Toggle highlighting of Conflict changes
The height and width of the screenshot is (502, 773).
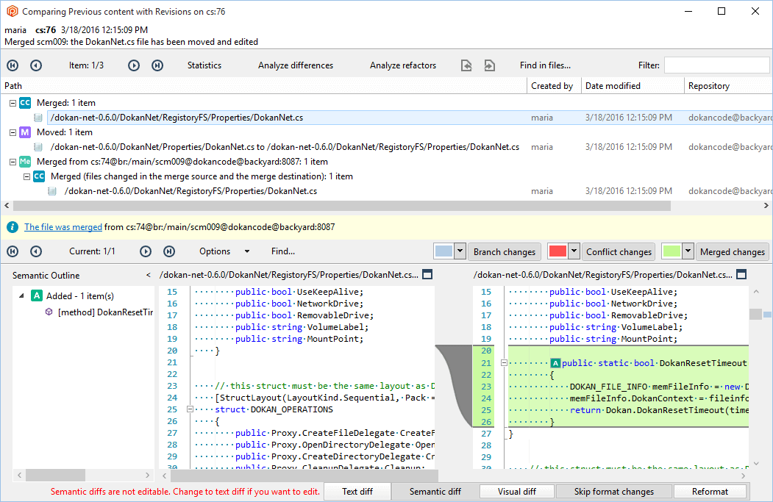tap(619, 251)
